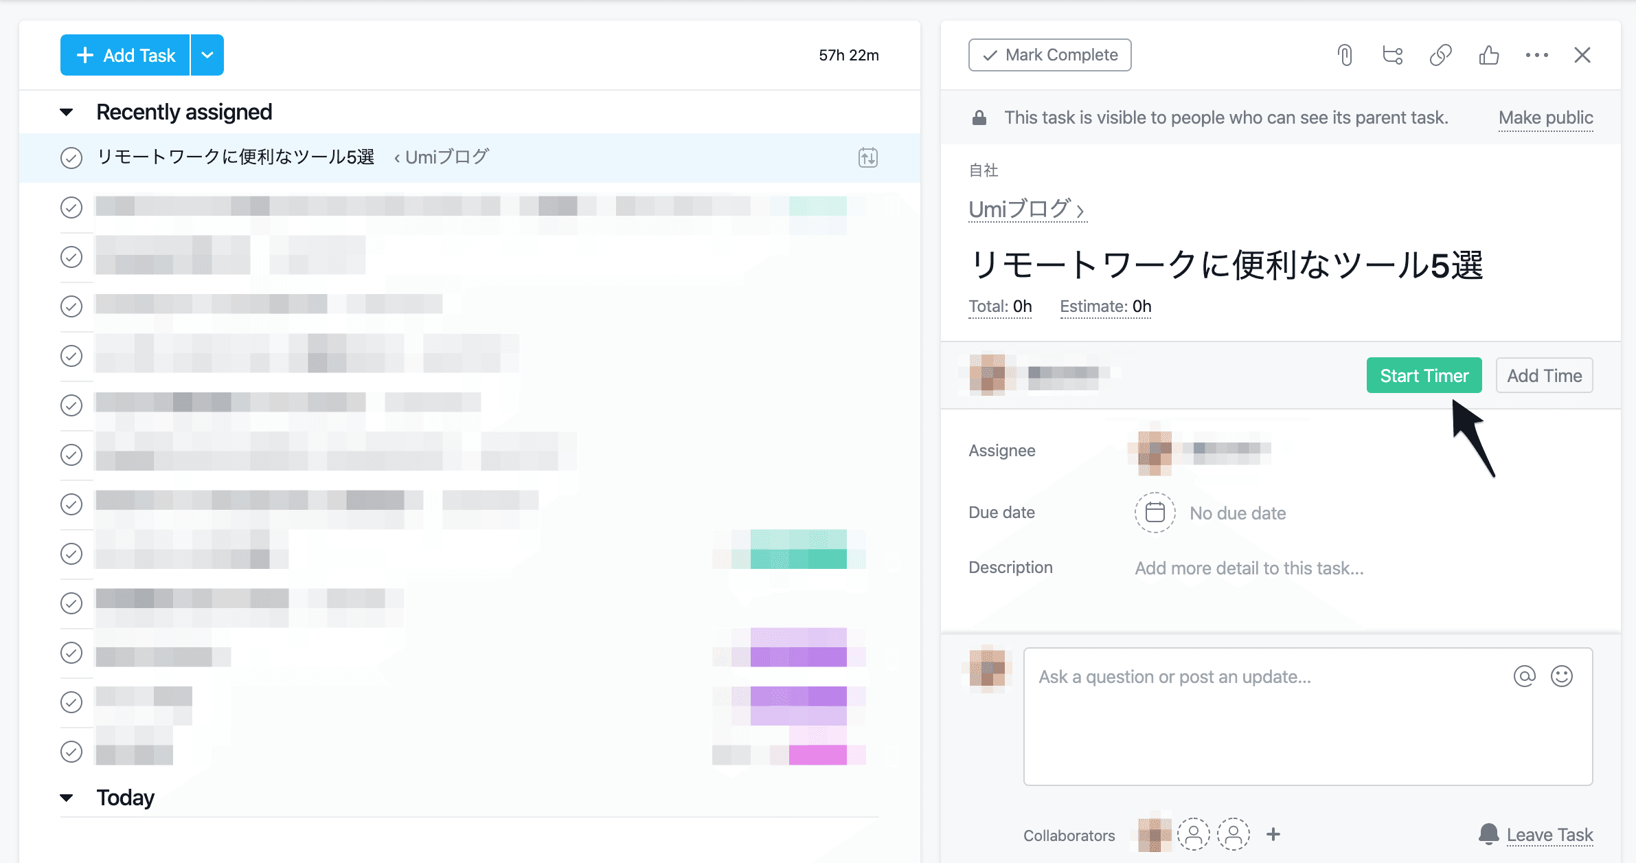Click the attachment paperclip icon
1636x863 pixels.
click(1345, 55)
